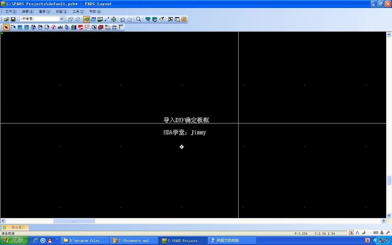Image resolution: width=392 pixels, height=245 pixels.
Task: Click the PADS Router link icon
Action: (x=184, y=19)
